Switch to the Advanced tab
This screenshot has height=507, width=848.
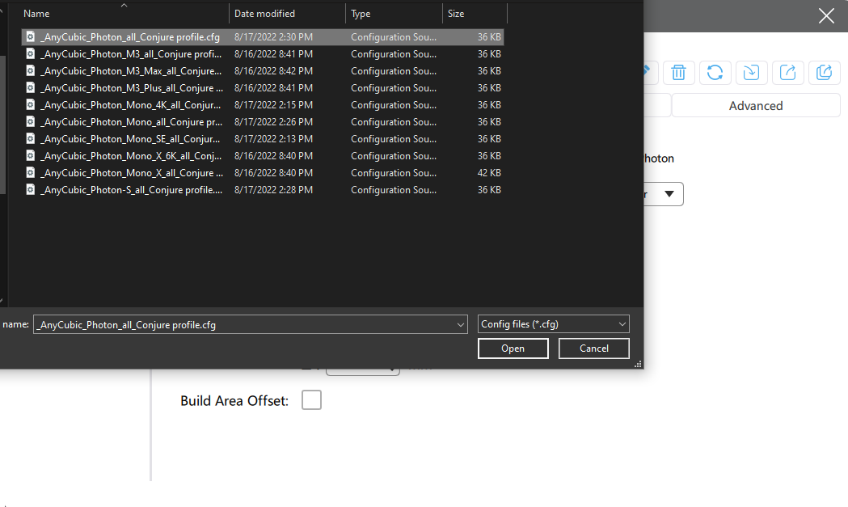coord(756,105)
